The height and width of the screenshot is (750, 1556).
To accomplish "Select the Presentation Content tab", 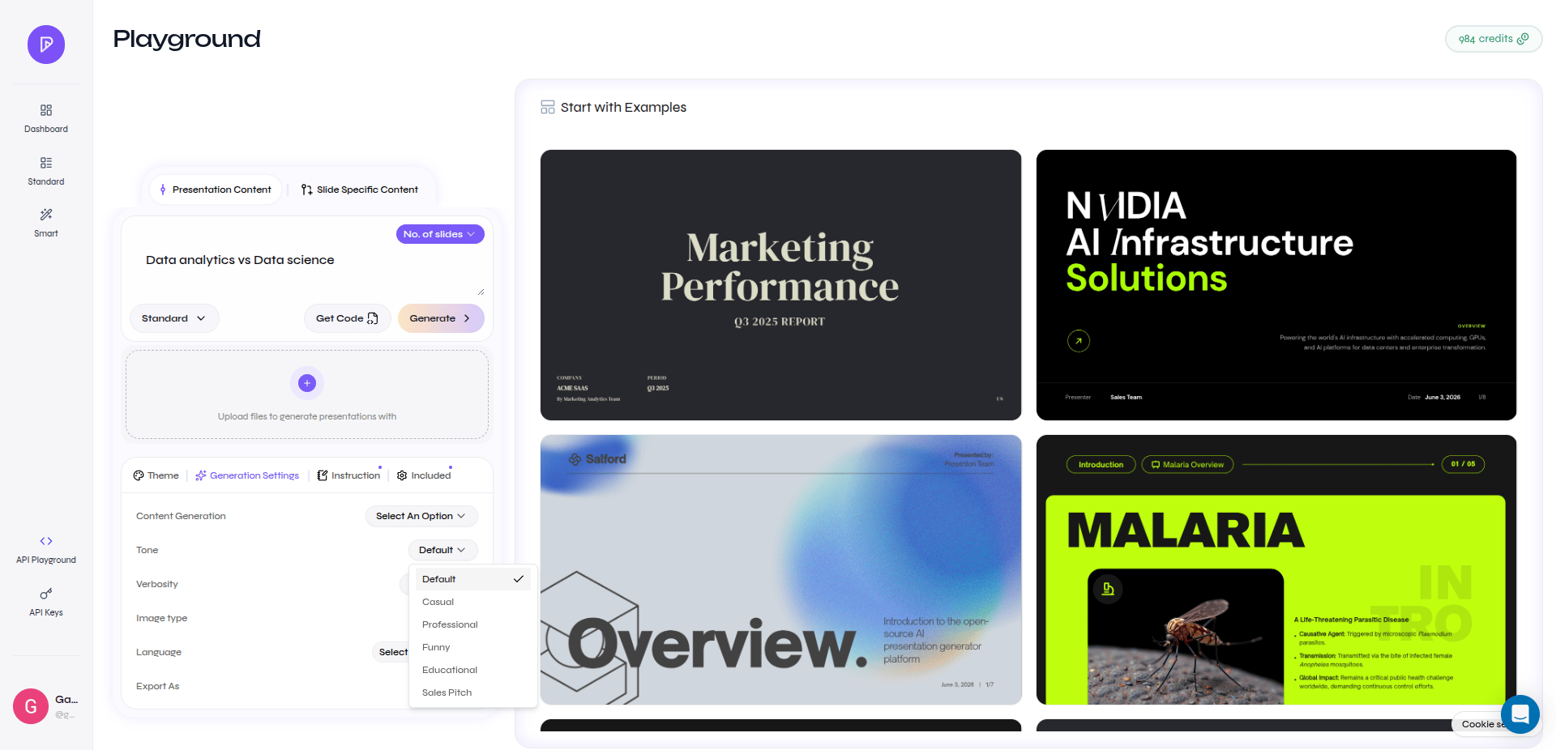I will [216, 190].
